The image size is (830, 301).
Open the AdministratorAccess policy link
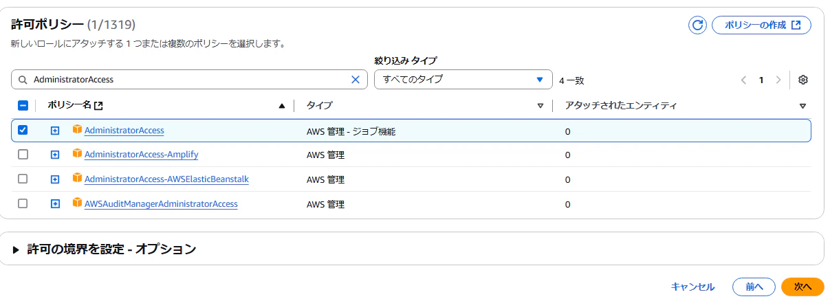(124, 130)
